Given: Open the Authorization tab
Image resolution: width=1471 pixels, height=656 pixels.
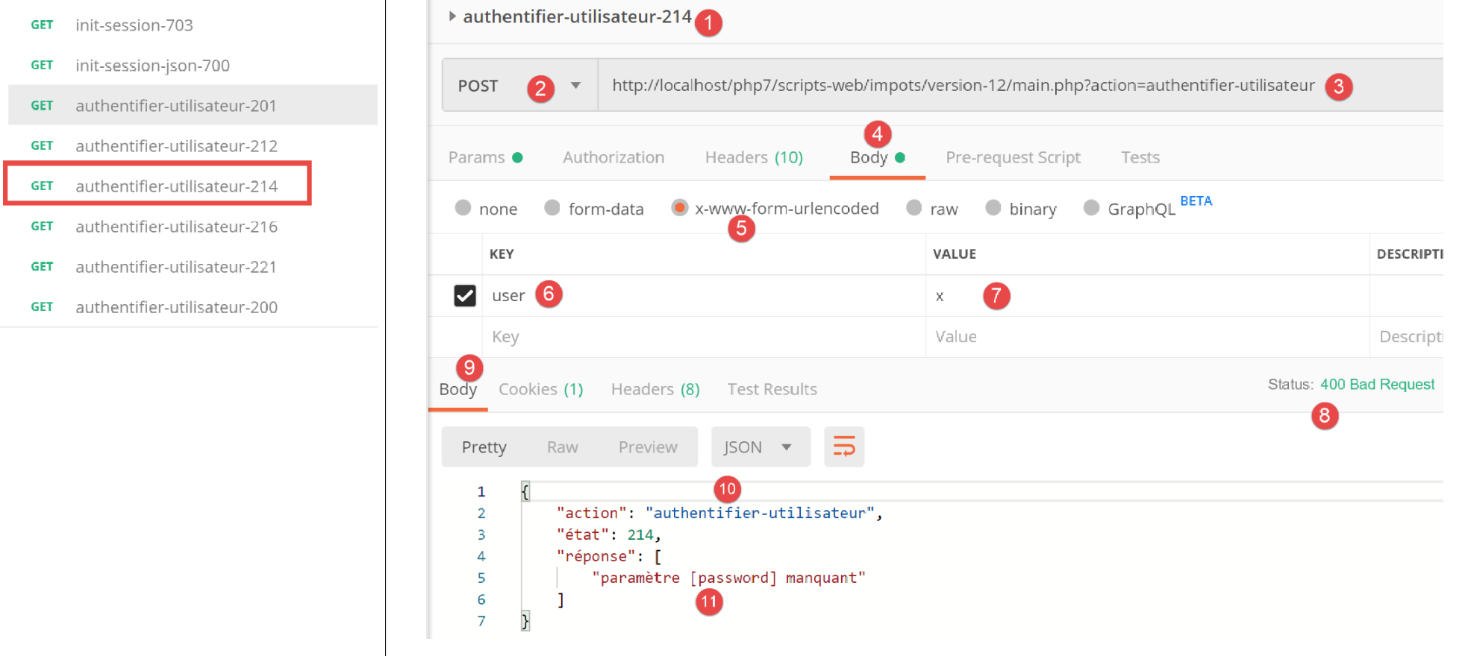Looking at the screenshot, I should click(x=613, y=157).
